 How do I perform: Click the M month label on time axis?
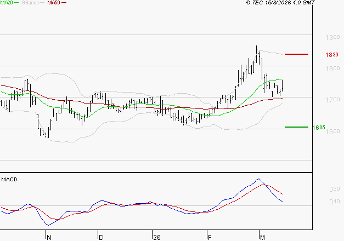pos(262,238)
